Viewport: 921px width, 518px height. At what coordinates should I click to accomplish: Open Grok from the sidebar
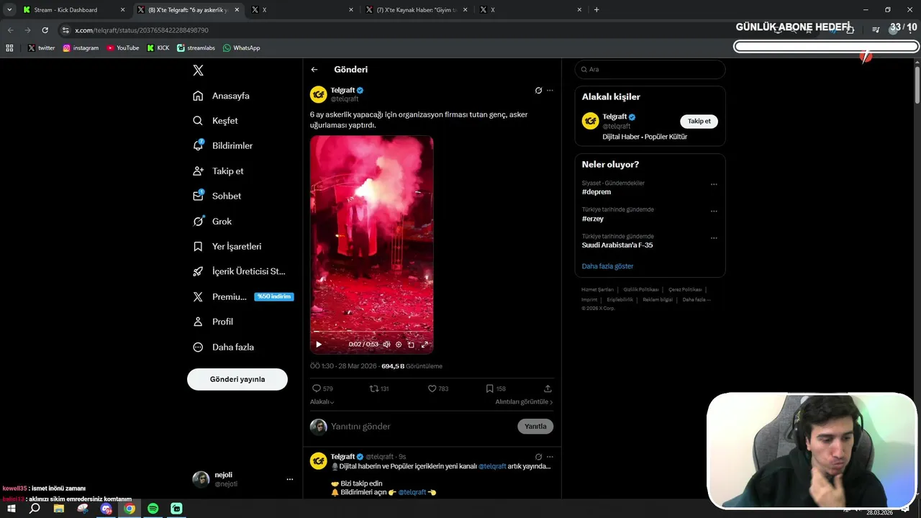tap(213, 222)
